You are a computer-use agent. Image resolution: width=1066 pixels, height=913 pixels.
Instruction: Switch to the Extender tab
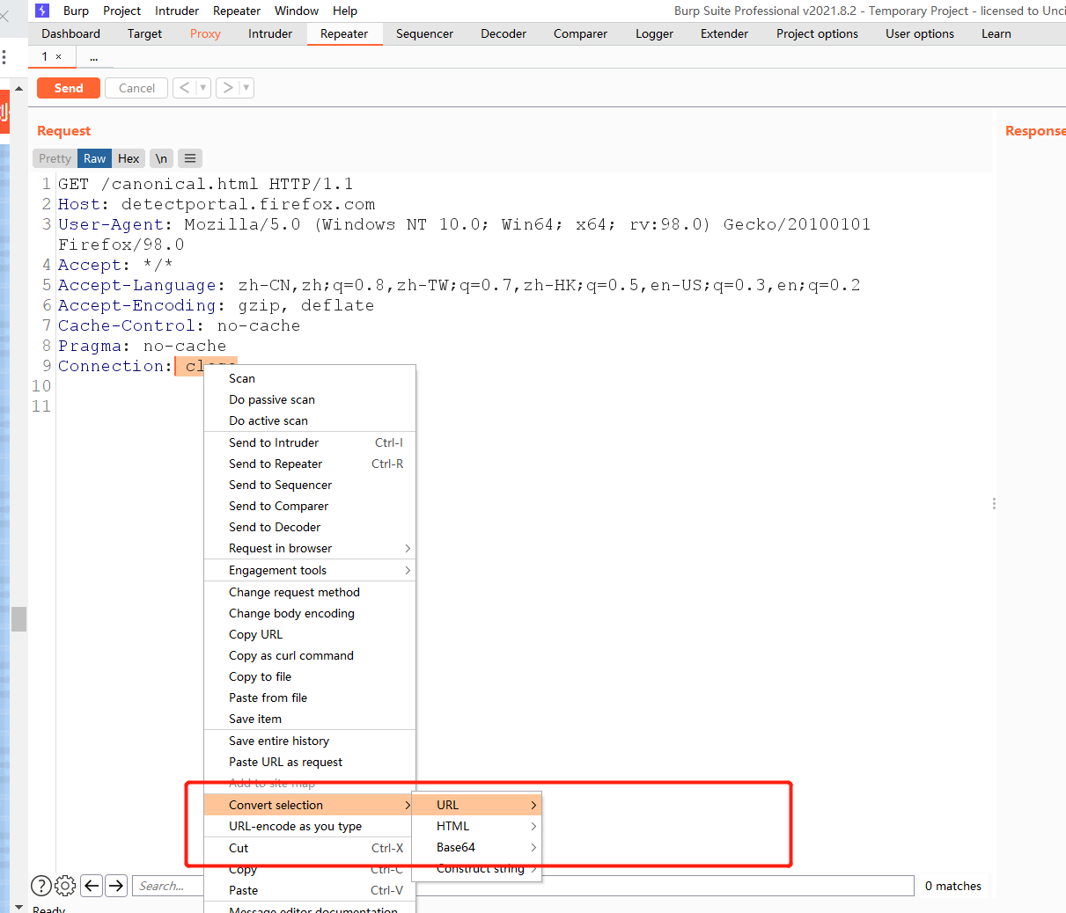(724, 33)
